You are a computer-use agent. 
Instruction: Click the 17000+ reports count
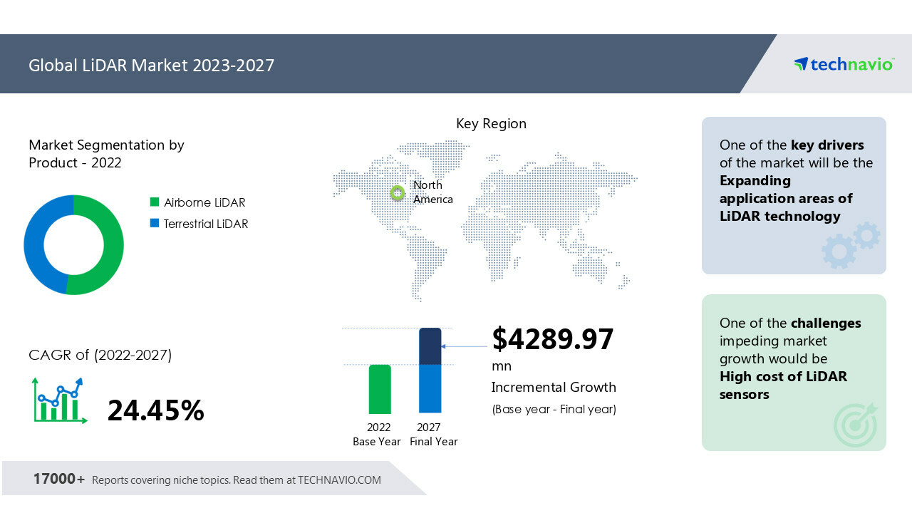(58, 479)
